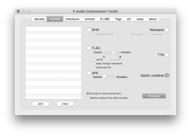Image resolution: width=191 pixels, height=136 pixels.
Task: Click inside the empty file list
Action: tap(53, 63)
